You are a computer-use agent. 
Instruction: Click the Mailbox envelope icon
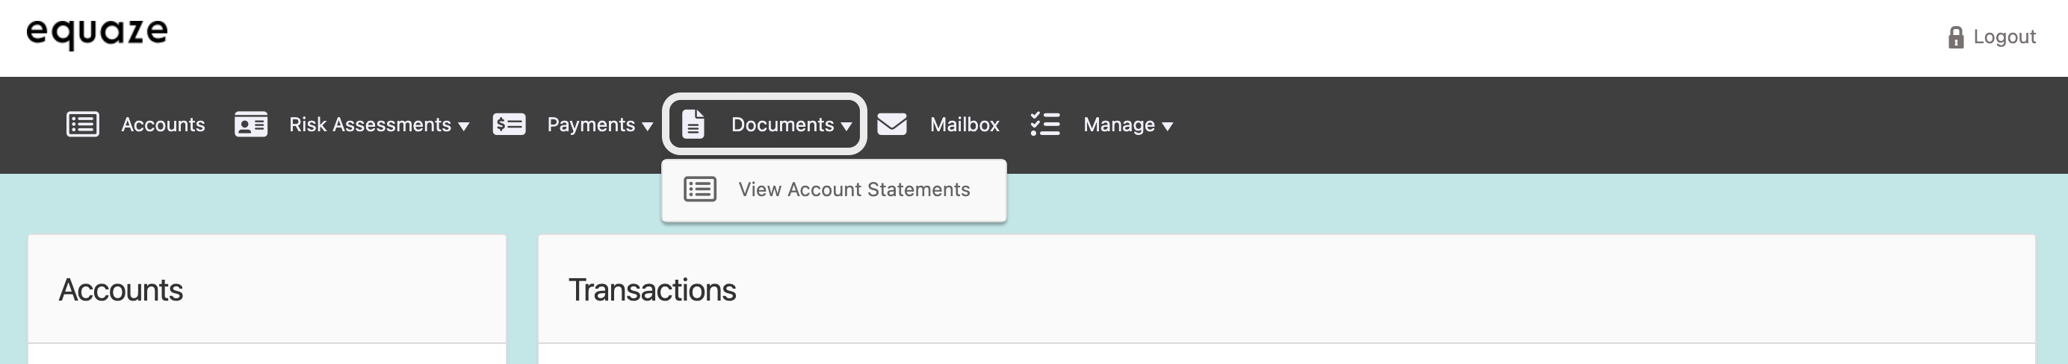892,125
